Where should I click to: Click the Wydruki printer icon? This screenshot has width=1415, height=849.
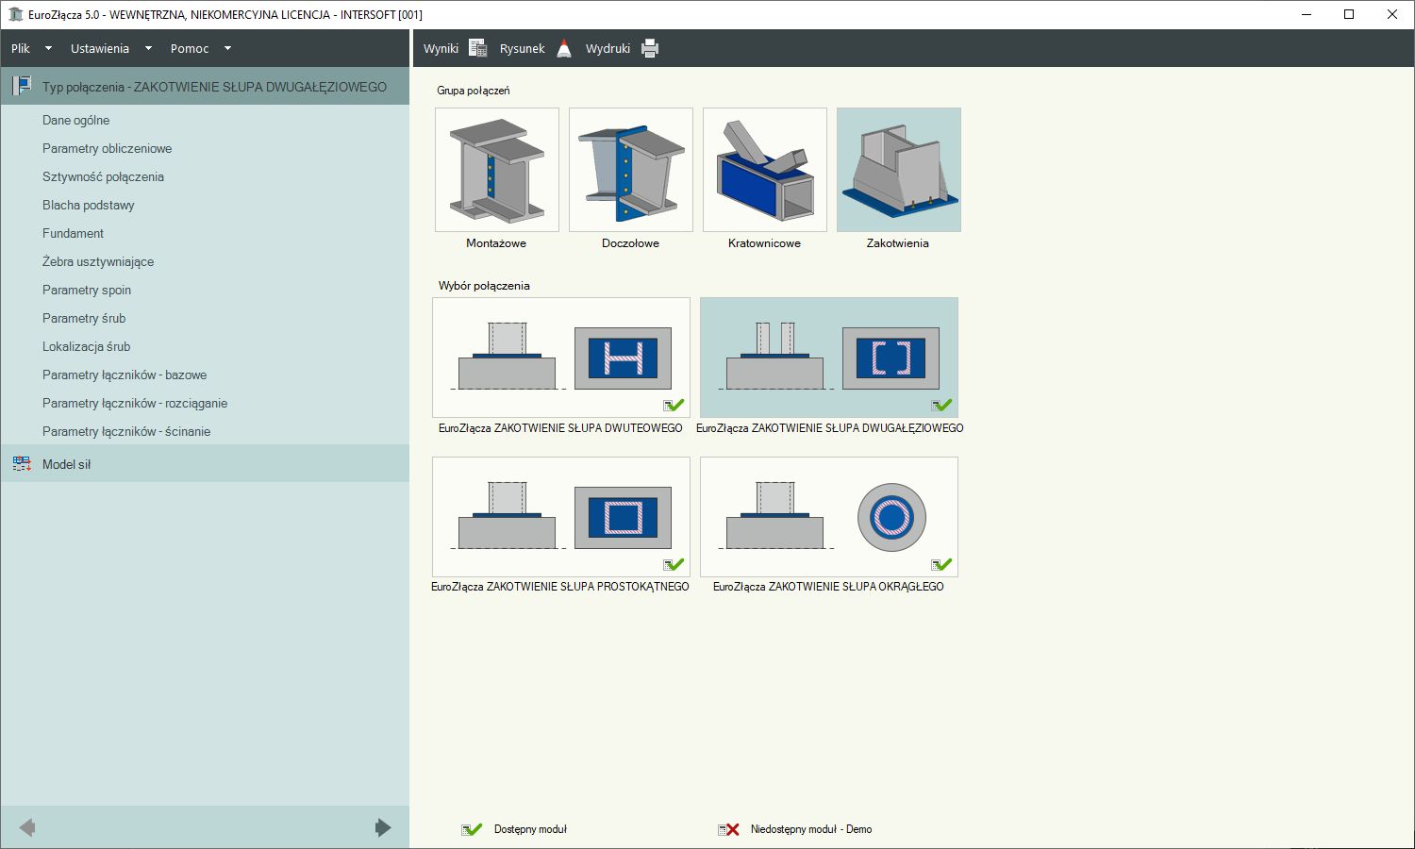point(650,48)
